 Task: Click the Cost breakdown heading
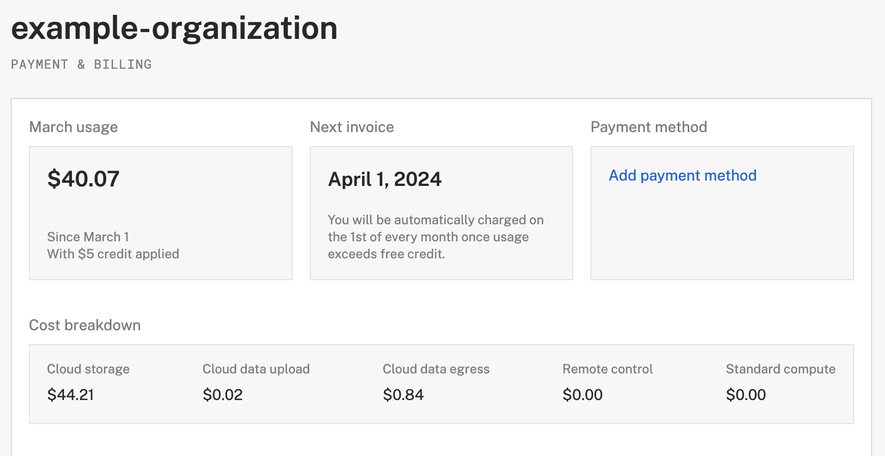pos(85,325)
